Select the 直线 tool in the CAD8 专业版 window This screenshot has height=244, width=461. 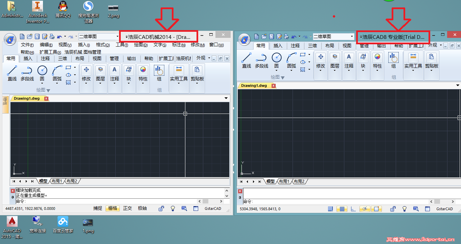(x=247, y=60)
